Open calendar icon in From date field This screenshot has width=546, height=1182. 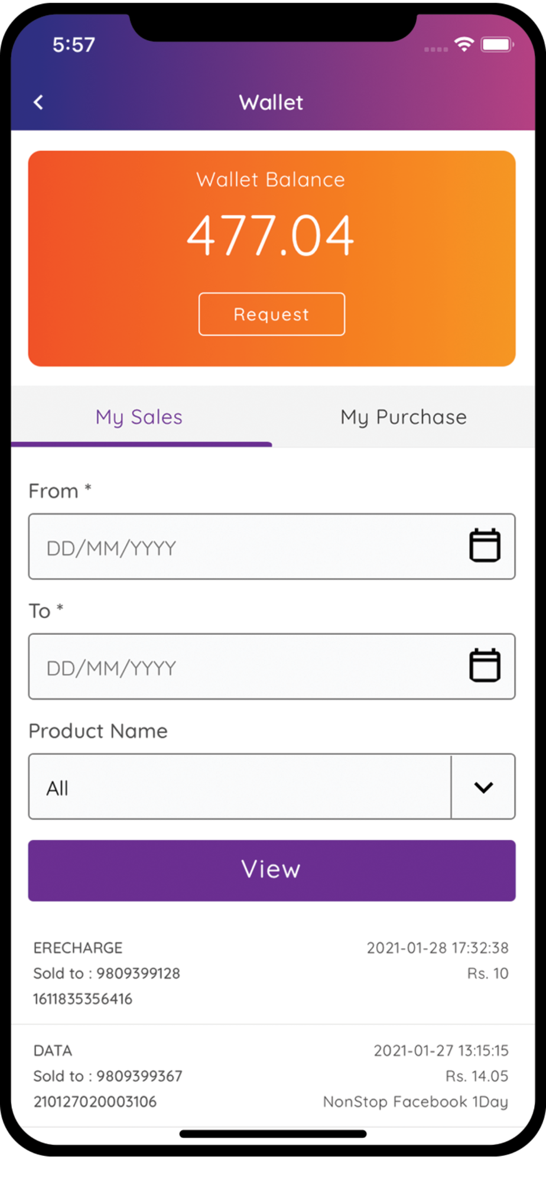(x=485, y=545)
